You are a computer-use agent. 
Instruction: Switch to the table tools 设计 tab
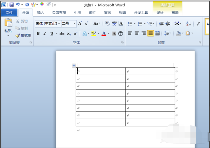click(x=160, y=13)
